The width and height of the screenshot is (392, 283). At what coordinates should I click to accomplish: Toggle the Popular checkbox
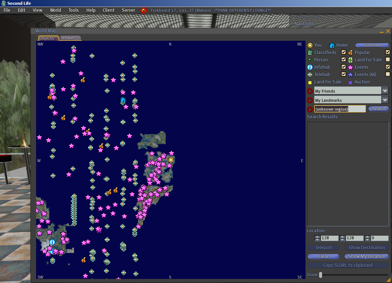pyautogui.click(x=388, y=52)
